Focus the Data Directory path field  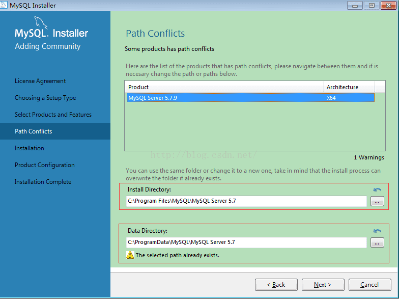[x=246, y=242]
